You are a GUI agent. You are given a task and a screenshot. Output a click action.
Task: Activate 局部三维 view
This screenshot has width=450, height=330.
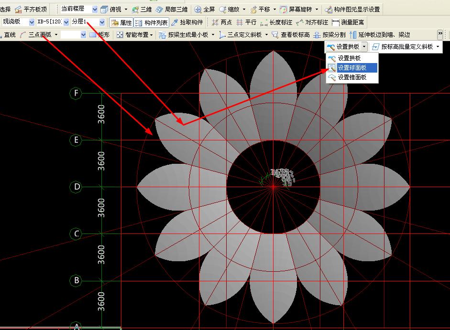(x=172, y=10)
